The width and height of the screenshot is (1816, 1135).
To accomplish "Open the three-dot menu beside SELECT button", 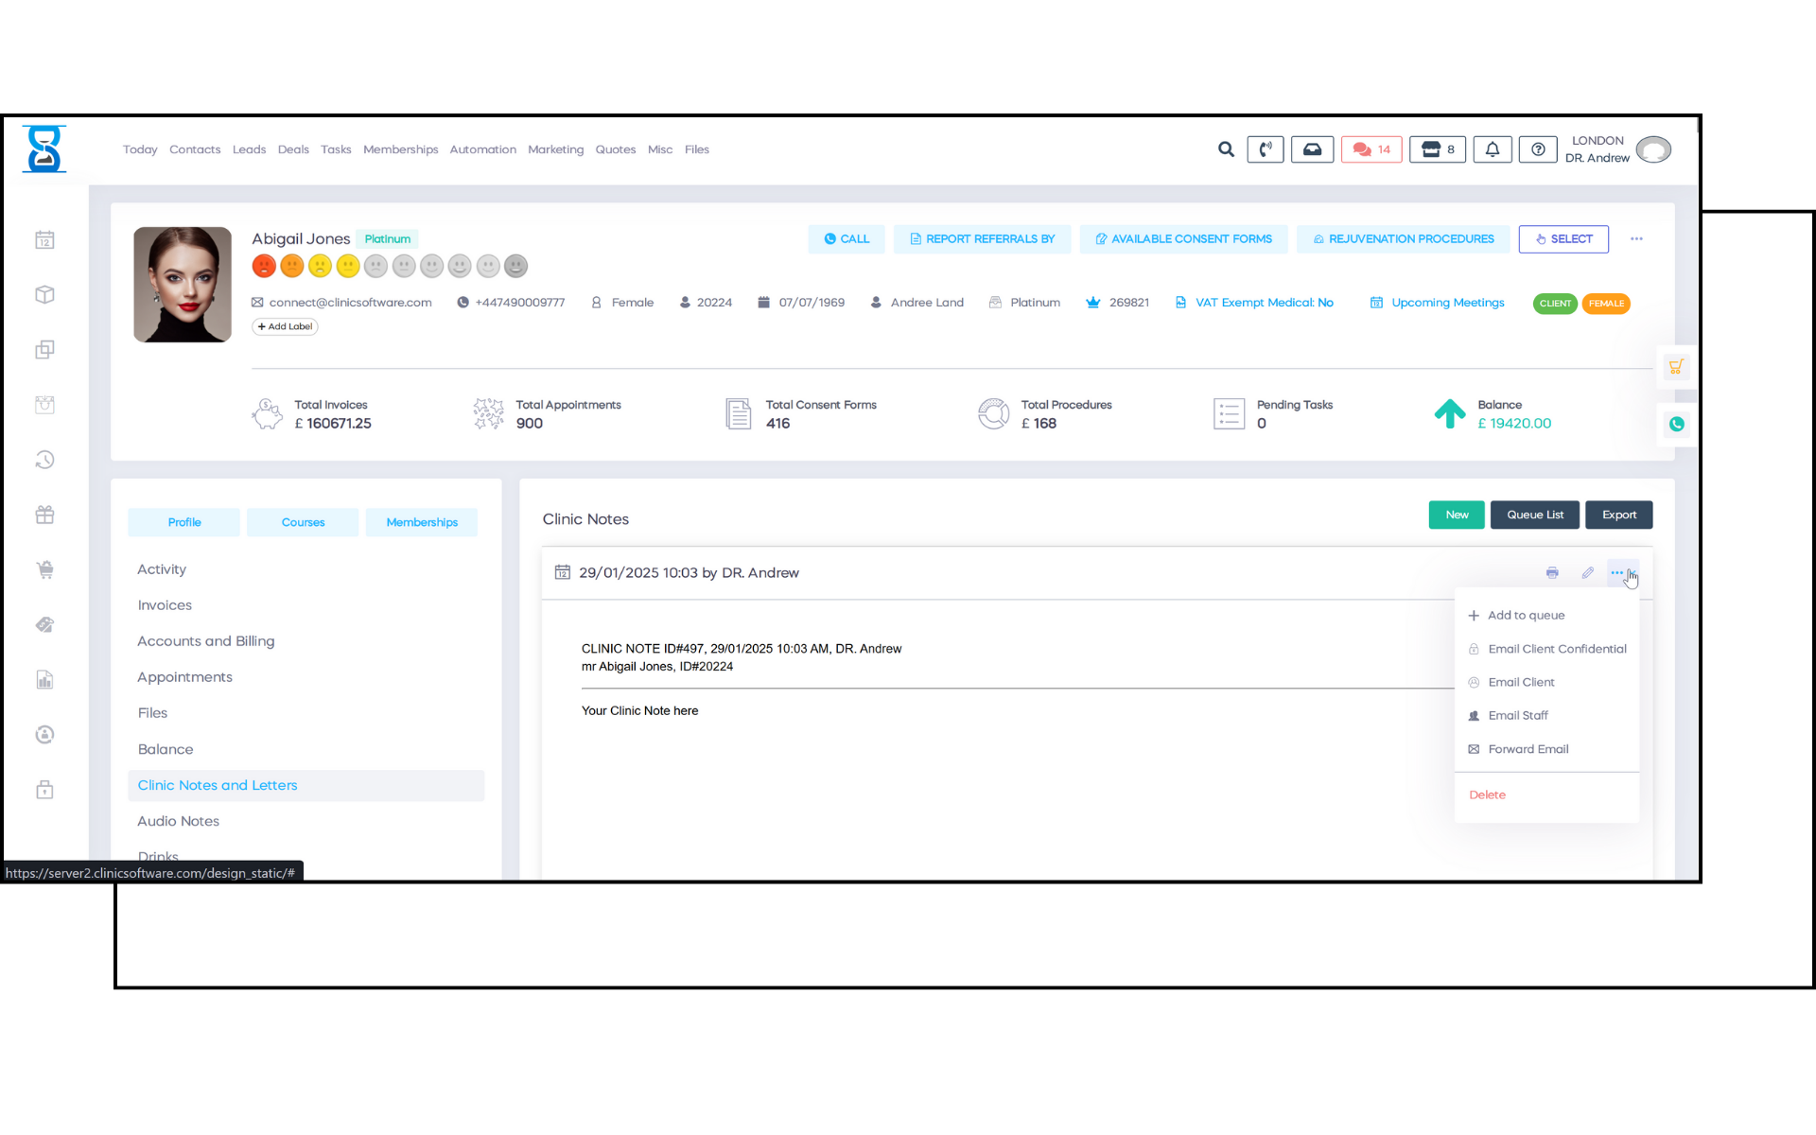I will [1636, 239].
